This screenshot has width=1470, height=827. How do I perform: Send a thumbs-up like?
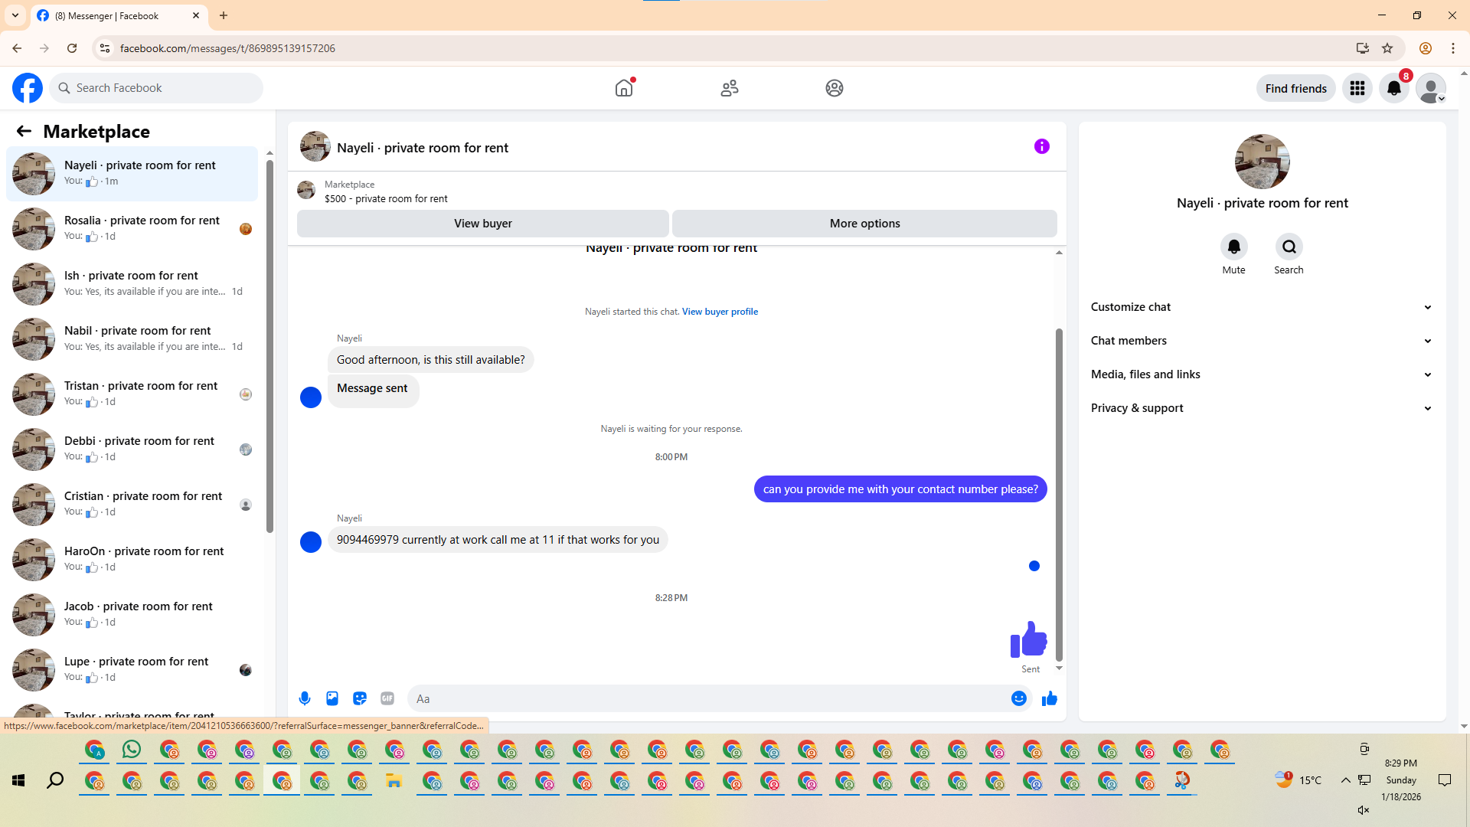(1049, 698)
